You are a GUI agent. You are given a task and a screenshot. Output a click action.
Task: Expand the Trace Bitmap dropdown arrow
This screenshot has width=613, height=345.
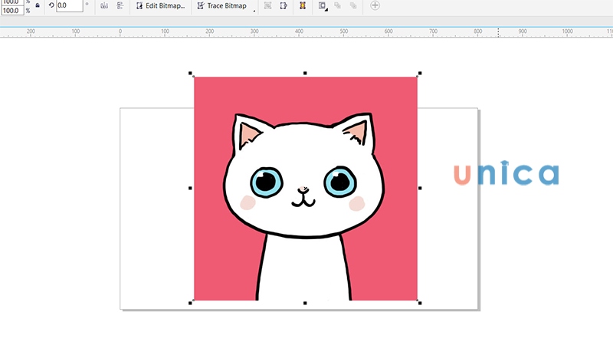254,10
